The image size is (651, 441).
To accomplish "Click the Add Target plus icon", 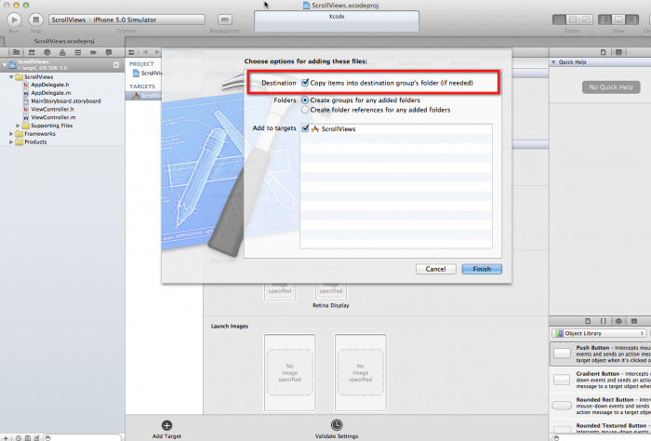I will click(166, 425).
